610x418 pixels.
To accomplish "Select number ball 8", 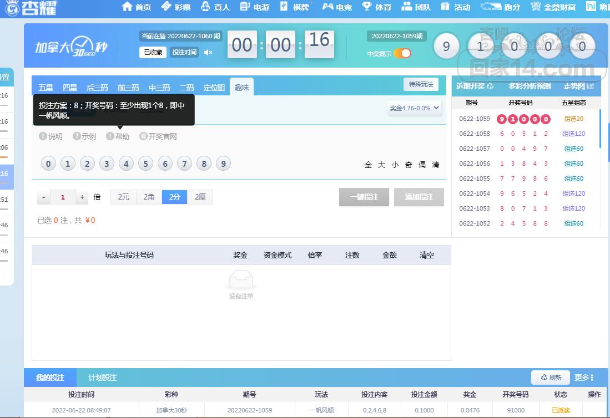I will click(204, 164).
